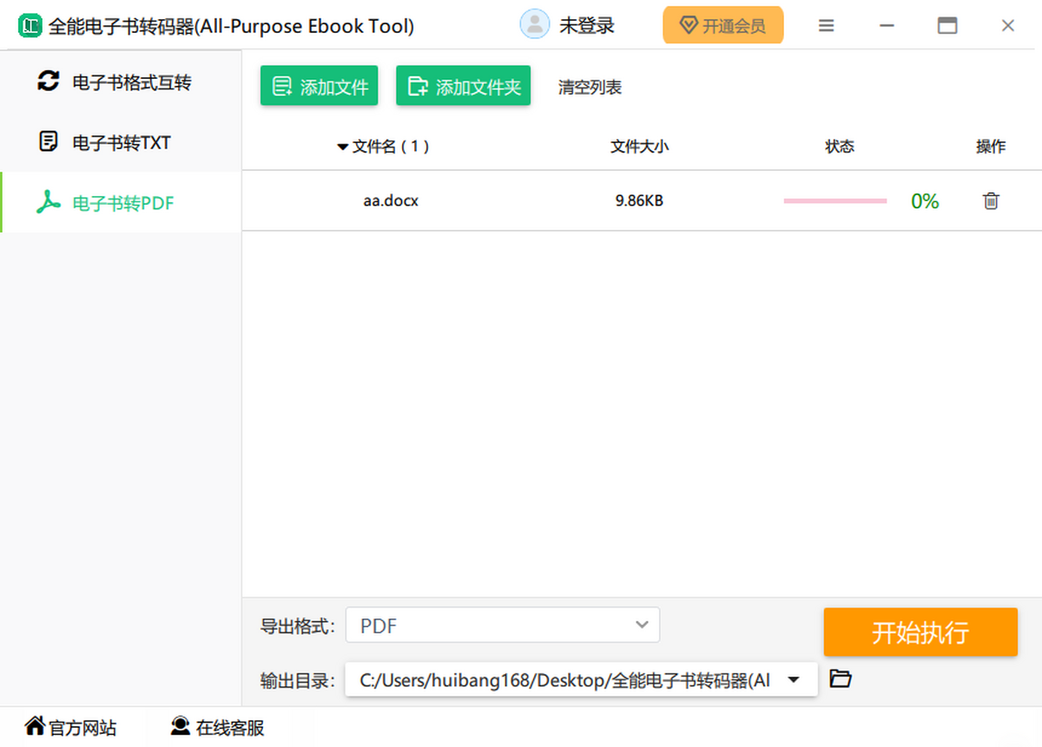Click the 添加文件夹 button
The width and height of the screenshot is (1042, 747).
pos(463,87)
